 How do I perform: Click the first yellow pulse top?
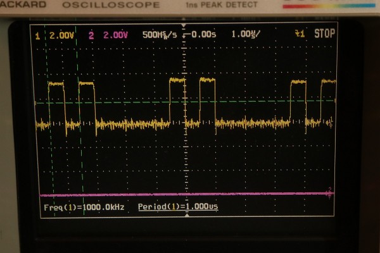[x=56, y=83]
